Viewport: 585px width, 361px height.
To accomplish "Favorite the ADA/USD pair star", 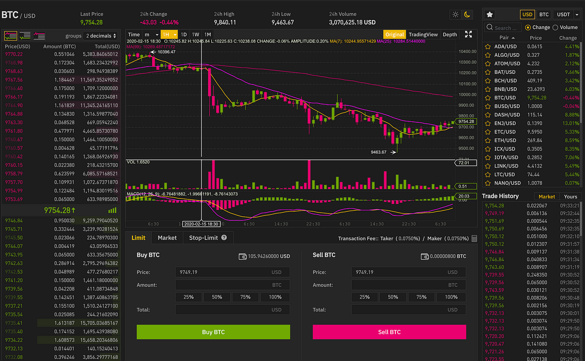I will coord(488,47).
